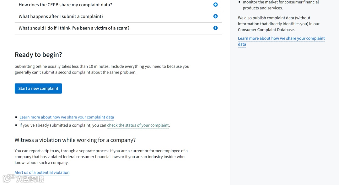Click sidebar 'Learn more about how we share' link
Image resolution: width=339 pixels, height=185 pixels.
pos(281,38)
